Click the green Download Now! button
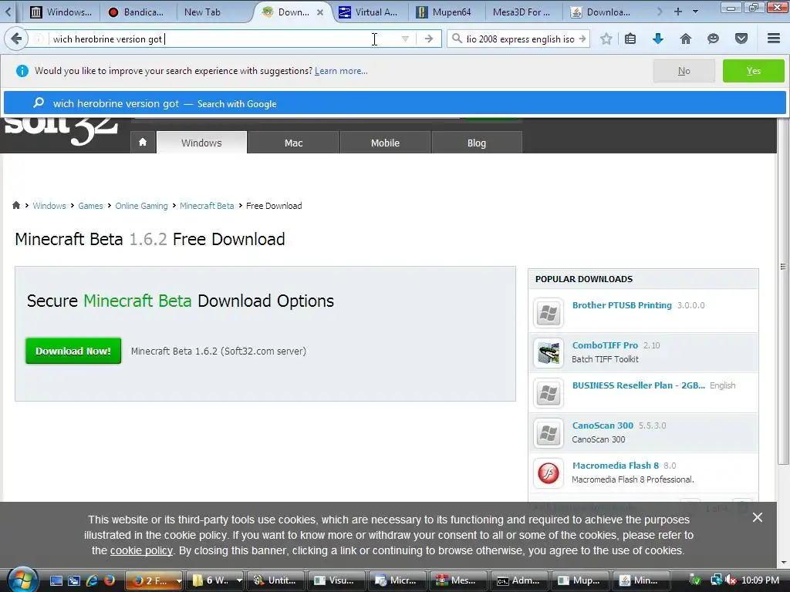The width and height of the screenshot is (790, 592). tap(73, 351)
